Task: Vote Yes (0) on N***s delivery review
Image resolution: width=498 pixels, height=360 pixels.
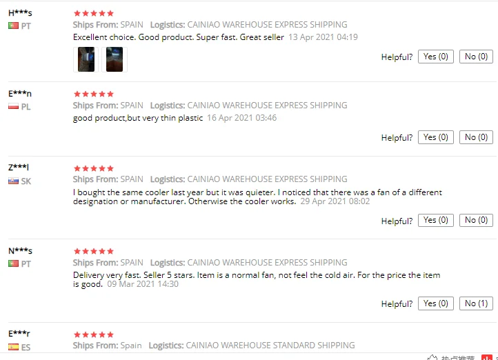Action: point(436,303)
